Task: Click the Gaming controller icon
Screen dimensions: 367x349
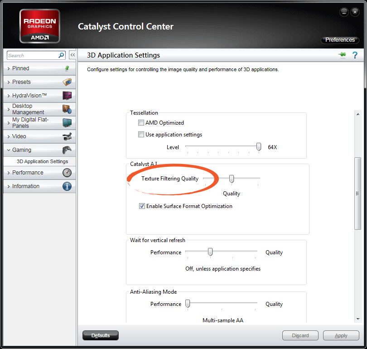Action: pyautogui.click(x=67, y=150)
